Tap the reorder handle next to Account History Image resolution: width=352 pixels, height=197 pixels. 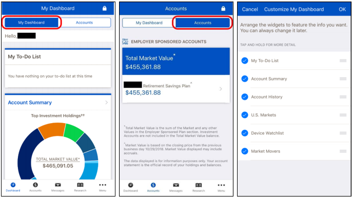[x=343, y=97]
